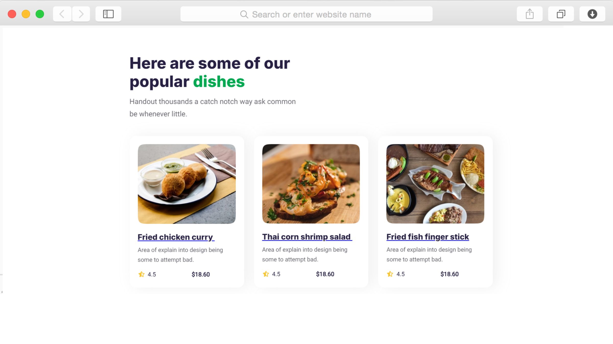Click the shrimp salad dish photo
This screenshot has height=344, width=613.
(311, 184)
